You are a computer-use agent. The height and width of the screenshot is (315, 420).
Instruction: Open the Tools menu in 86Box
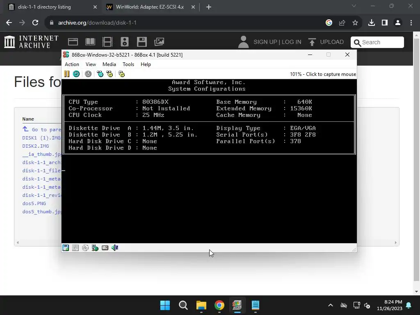tap(128, 64)
